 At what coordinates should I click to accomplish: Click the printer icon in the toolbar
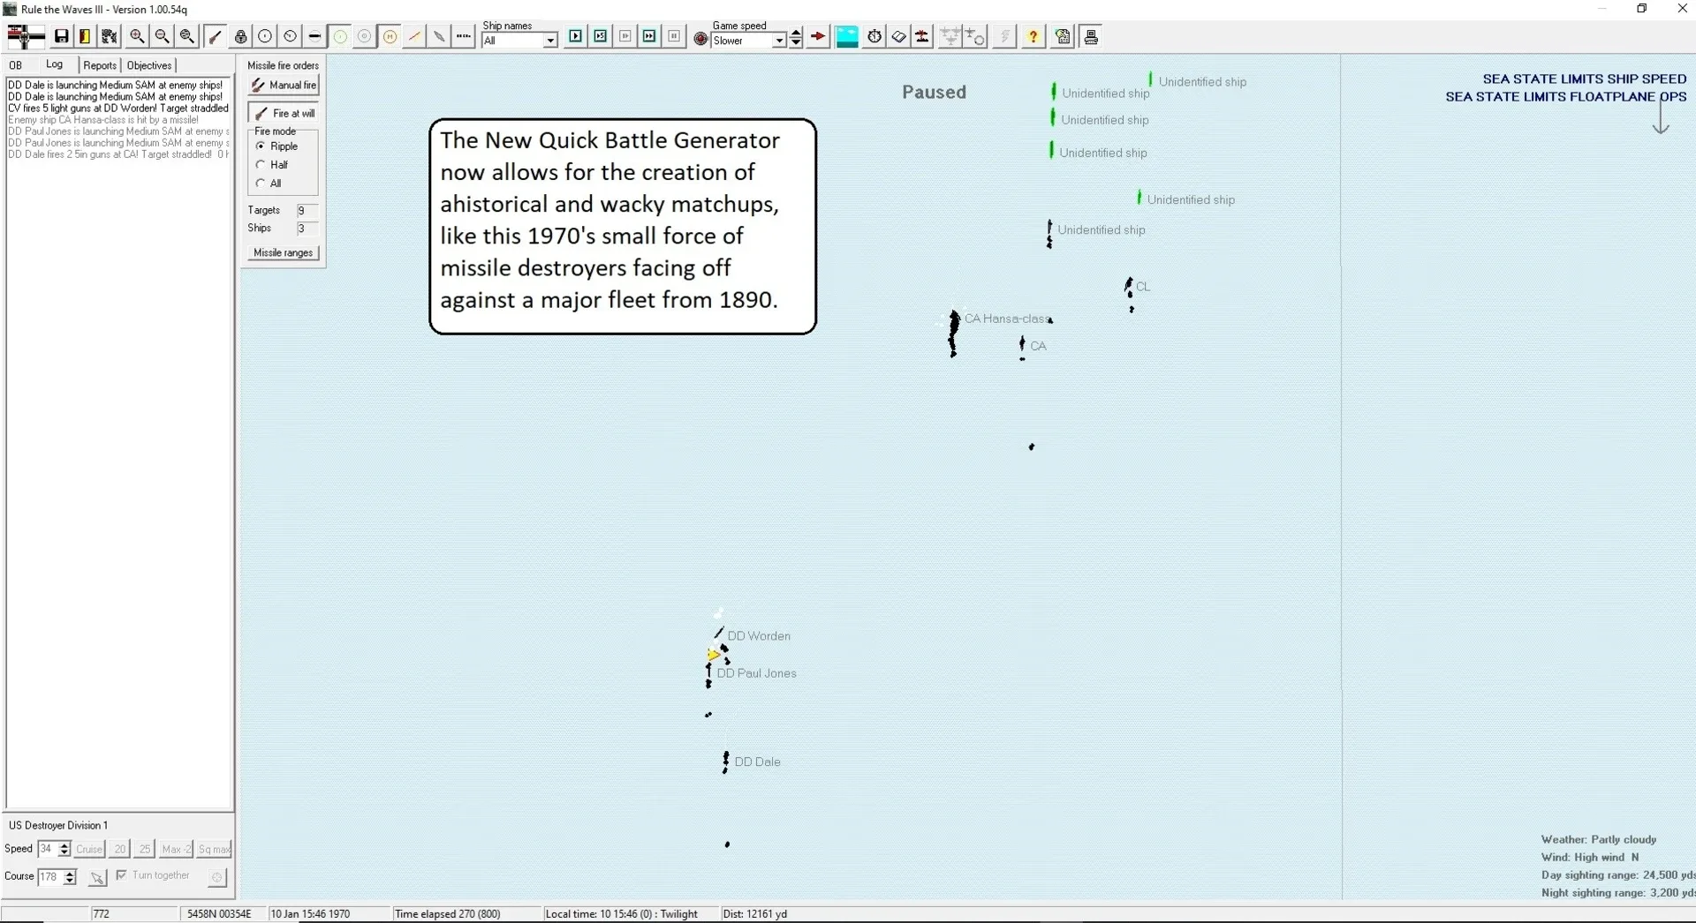click(x=1091, y=37)
